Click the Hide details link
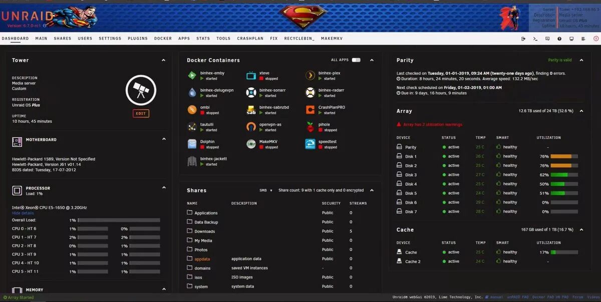The image size is (601, 302). (x=23, y=213)
